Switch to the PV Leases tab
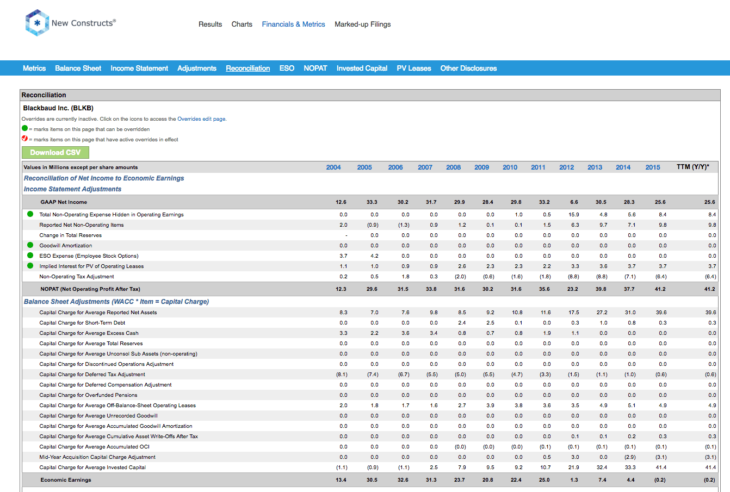Screen dimensions: 730x492 pyautogui.click(x=414, y=68)
